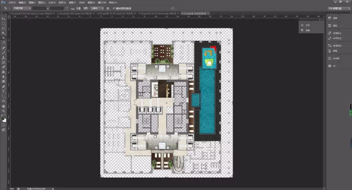Toggle quick mask mode

pos(4,125)
